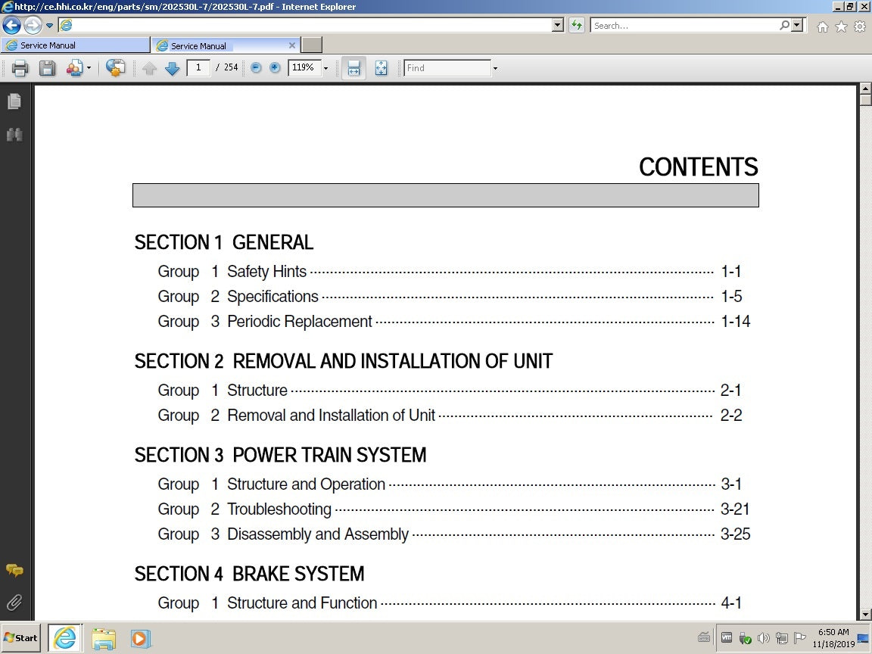
Task: Zoom in using the plus button
Action: click(x=275, y=68)
